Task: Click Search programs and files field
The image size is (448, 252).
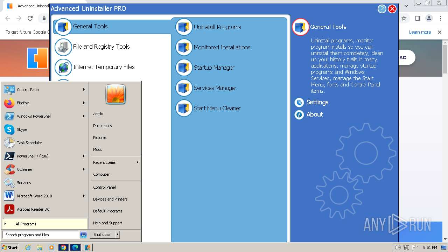Action: tap(41, 235)
